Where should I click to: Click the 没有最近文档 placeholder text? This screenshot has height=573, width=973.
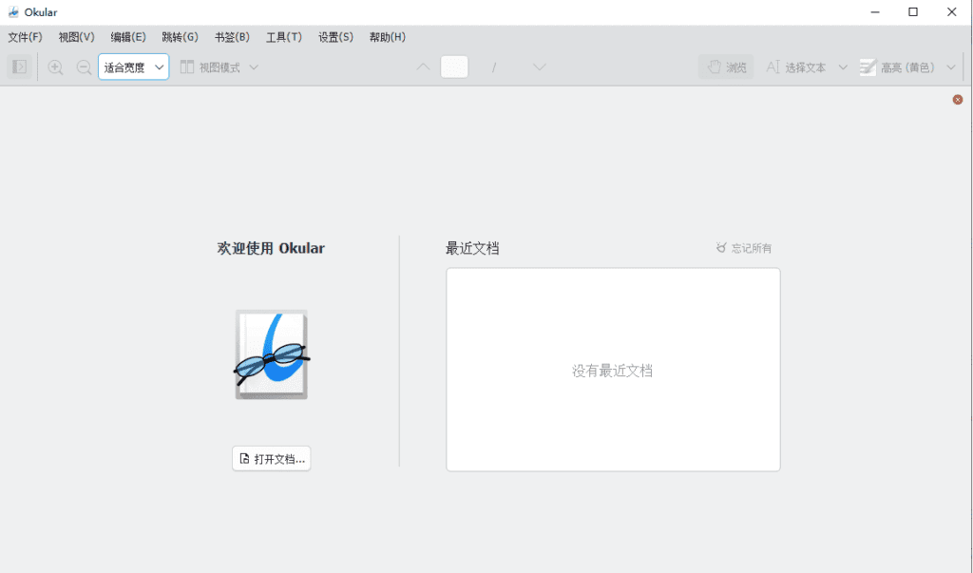point(612,372)
